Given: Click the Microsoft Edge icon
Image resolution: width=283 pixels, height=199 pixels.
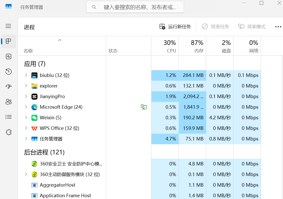Looking at the screenshot, I should point(34,107).
